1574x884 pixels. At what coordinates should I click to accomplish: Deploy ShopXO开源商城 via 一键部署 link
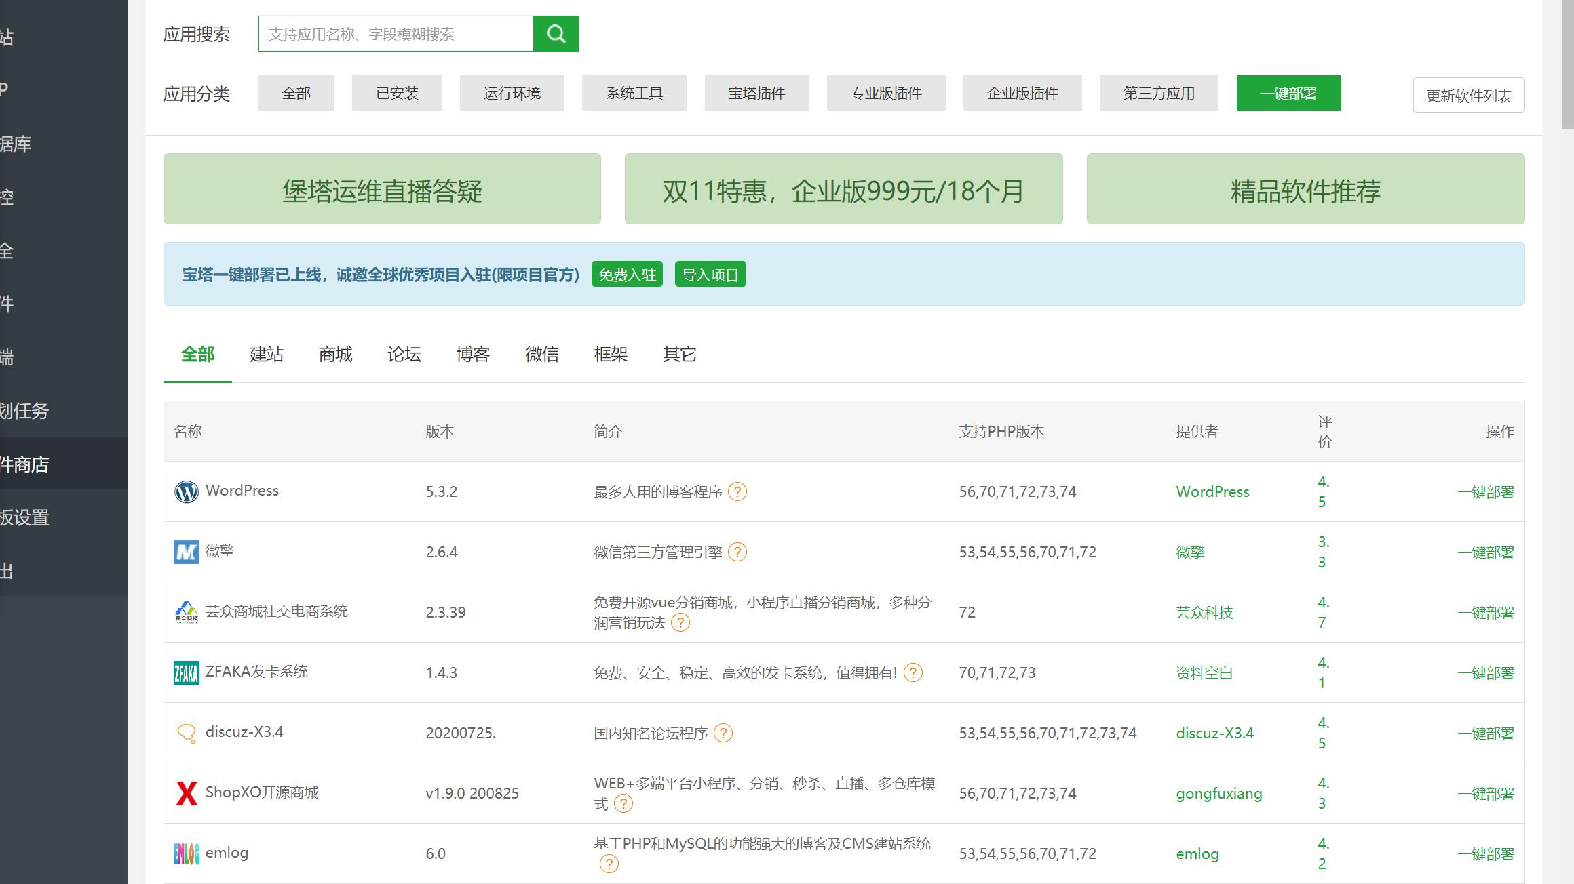click(x=1486, y=794)
